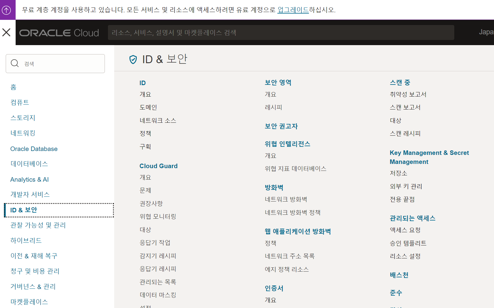Open the 배스천 link
Viewport: 494px width, 308px height.
[x=399, y=275]
